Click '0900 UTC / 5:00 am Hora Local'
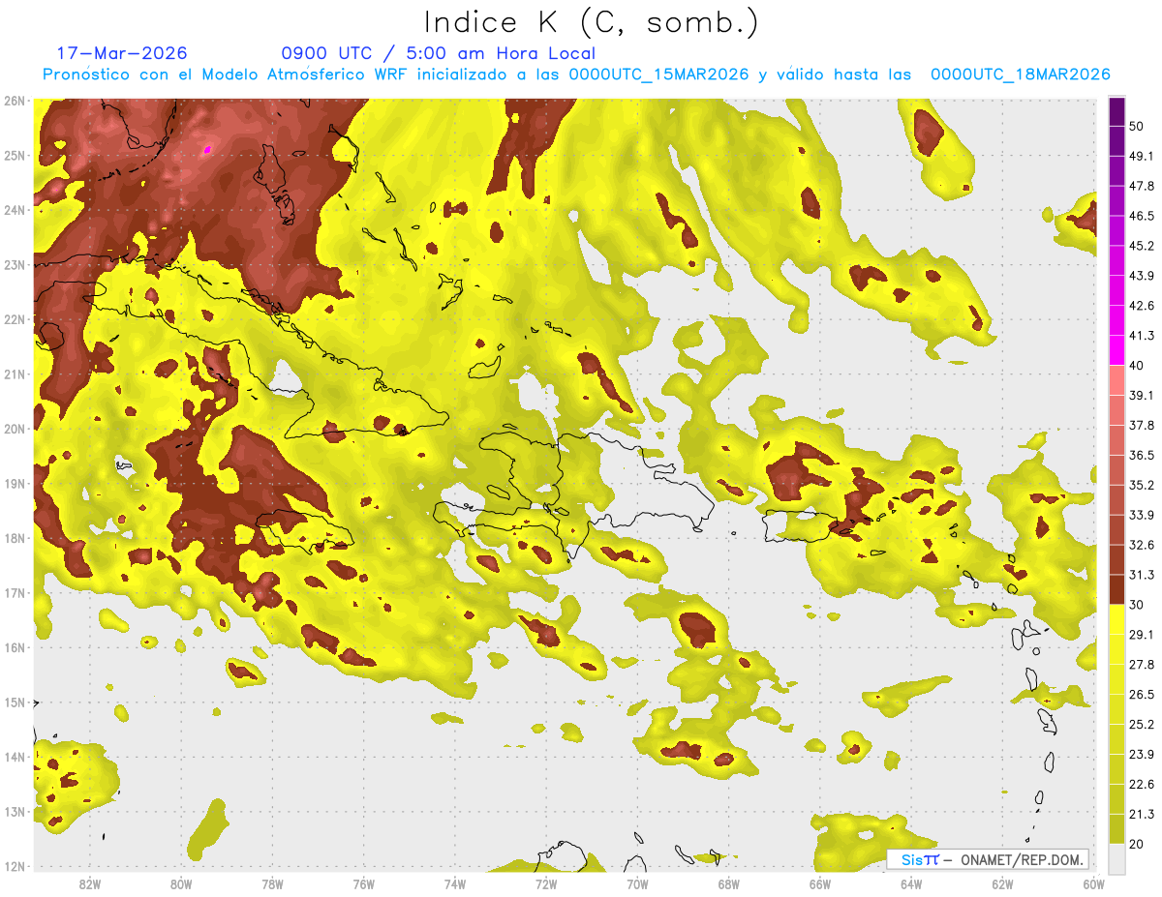 tap(439, 53)
